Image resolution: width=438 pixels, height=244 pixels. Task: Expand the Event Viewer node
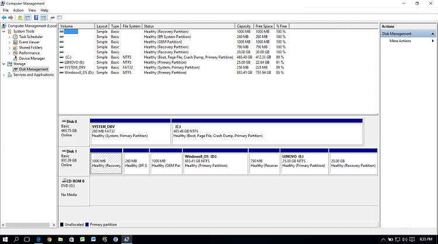[9, 42]
